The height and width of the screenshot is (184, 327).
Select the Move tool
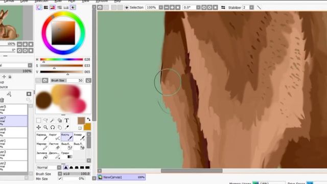click(39, 127)
